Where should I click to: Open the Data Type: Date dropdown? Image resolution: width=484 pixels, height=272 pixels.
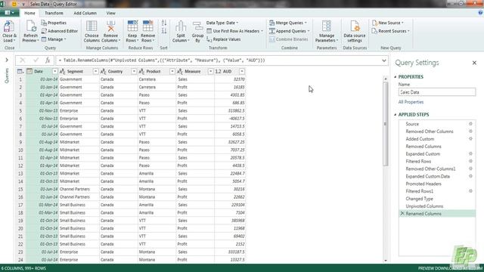click(222, 23)
